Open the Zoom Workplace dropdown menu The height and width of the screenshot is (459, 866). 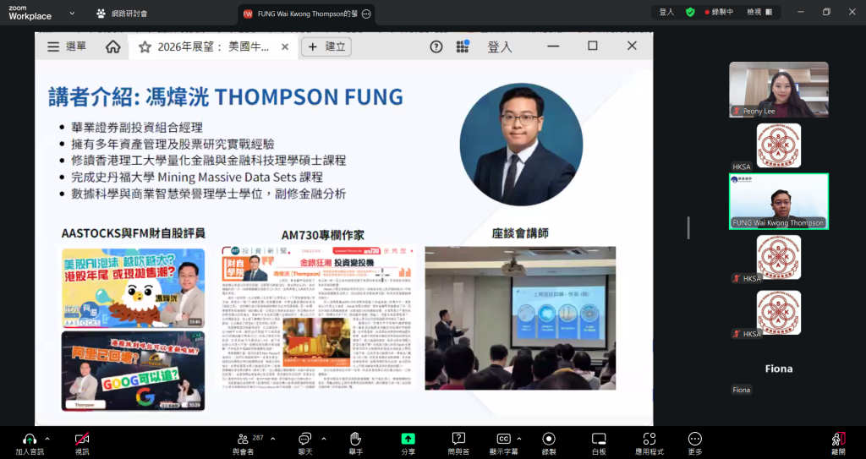point(71,14)
